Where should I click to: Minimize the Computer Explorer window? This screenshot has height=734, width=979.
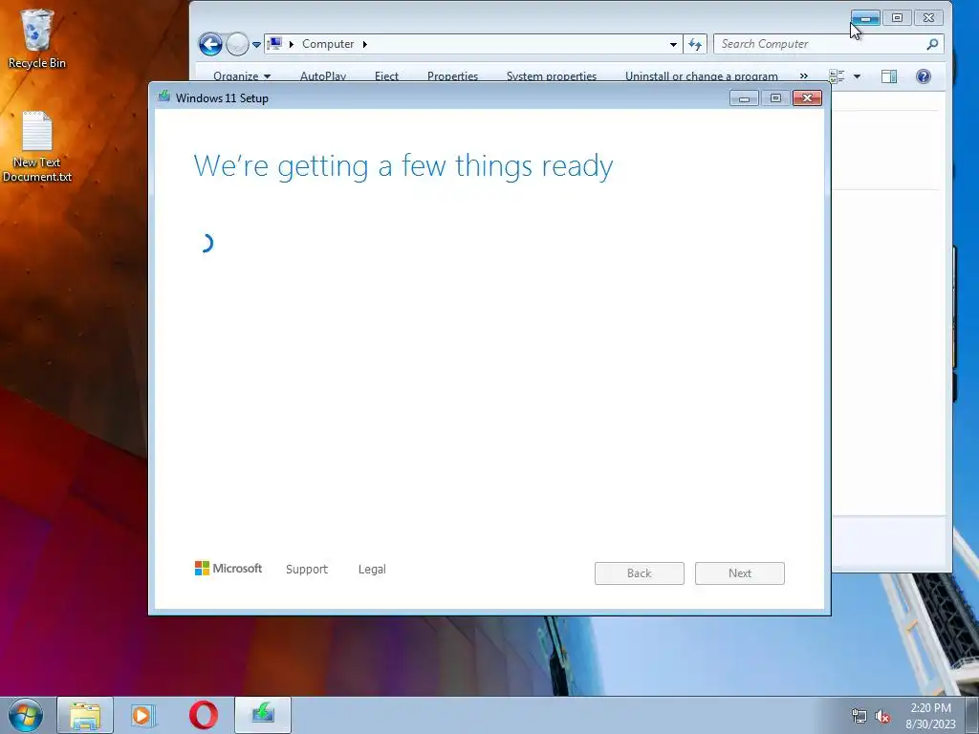(865, 18)
